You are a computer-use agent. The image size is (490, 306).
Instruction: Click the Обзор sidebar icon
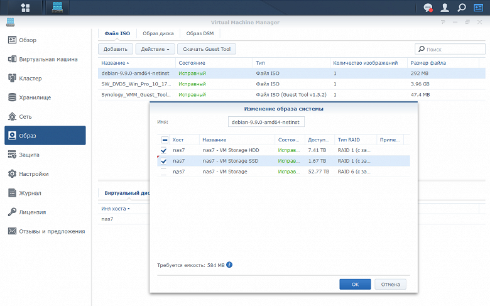coord(12,40)
